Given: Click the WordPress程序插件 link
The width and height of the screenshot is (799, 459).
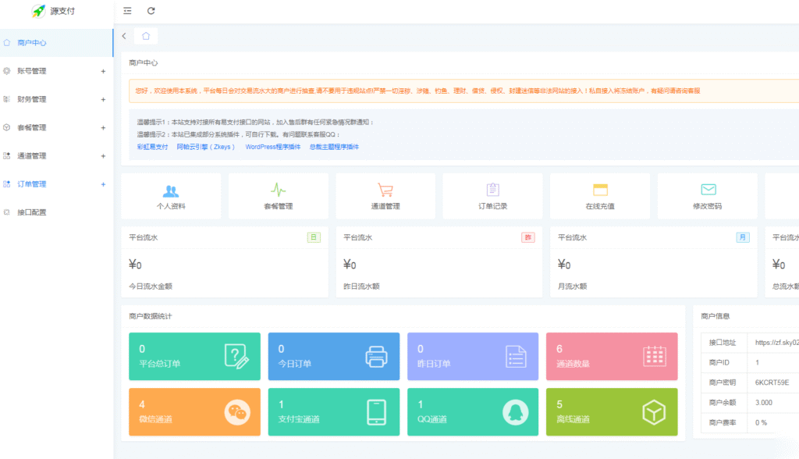Looking at the screenshot, I should [x=272, y=147].
